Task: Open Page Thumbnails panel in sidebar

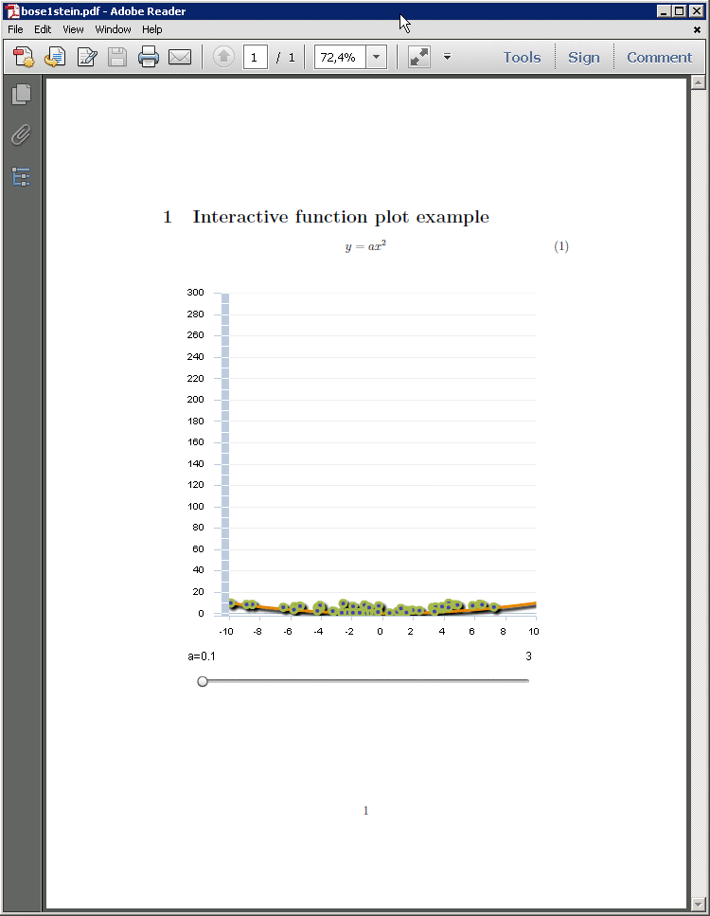Action: click(x=21, y=95)
